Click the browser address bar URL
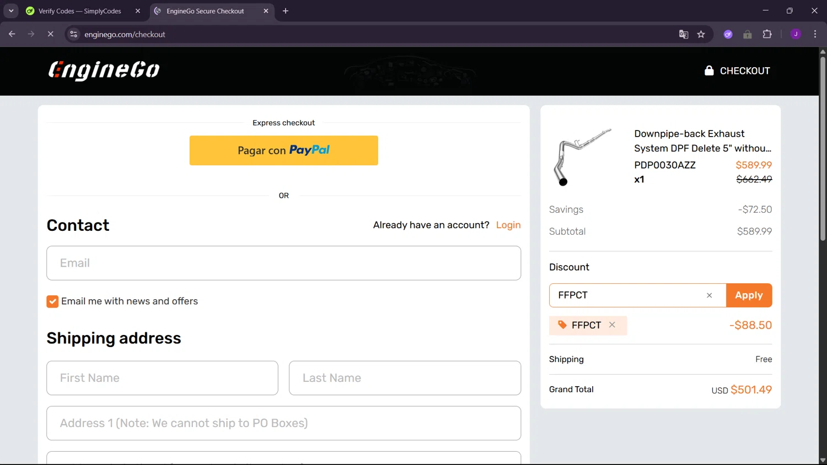 125,34
